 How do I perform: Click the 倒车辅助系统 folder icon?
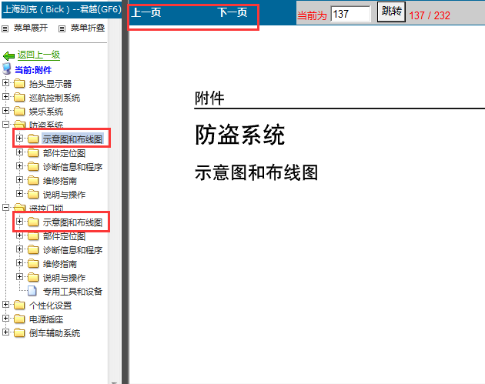click(x=19, y=333)
